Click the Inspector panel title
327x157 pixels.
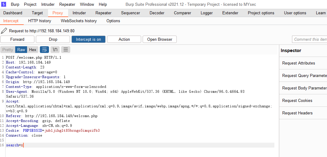[291, 51]
